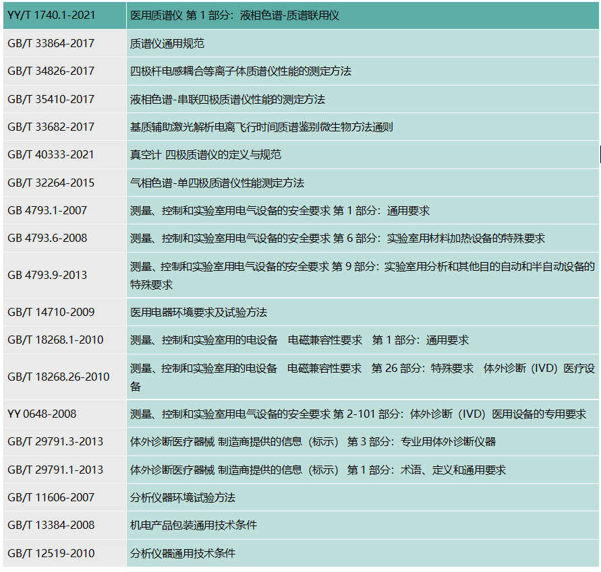Select the GB/T 18268.26-2010 code cell

(x=59, y=377)
